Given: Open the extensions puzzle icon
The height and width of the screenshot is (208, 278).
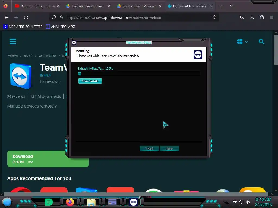Looking at the screenshot, I should pyautogui.click(x=262, y=17).
